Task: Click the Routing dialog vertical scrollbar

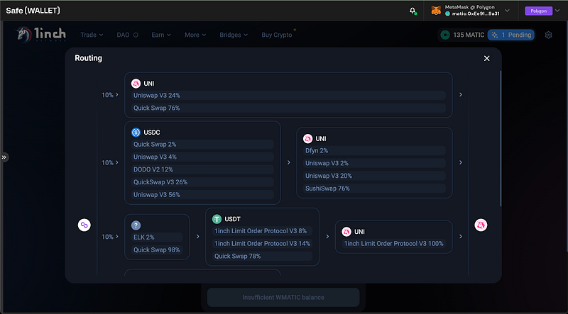Action: pos(501,138)
